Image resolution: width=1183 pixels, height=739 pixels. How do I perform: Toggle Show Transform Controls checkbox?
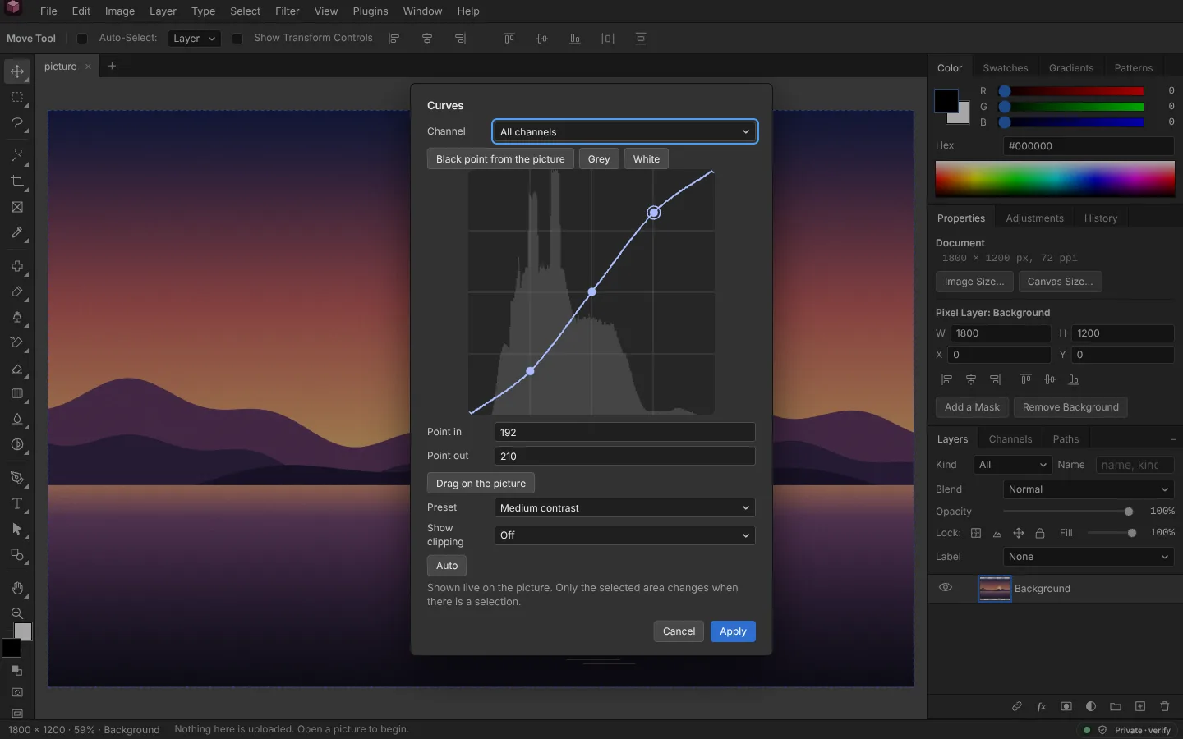click(237, 39)
